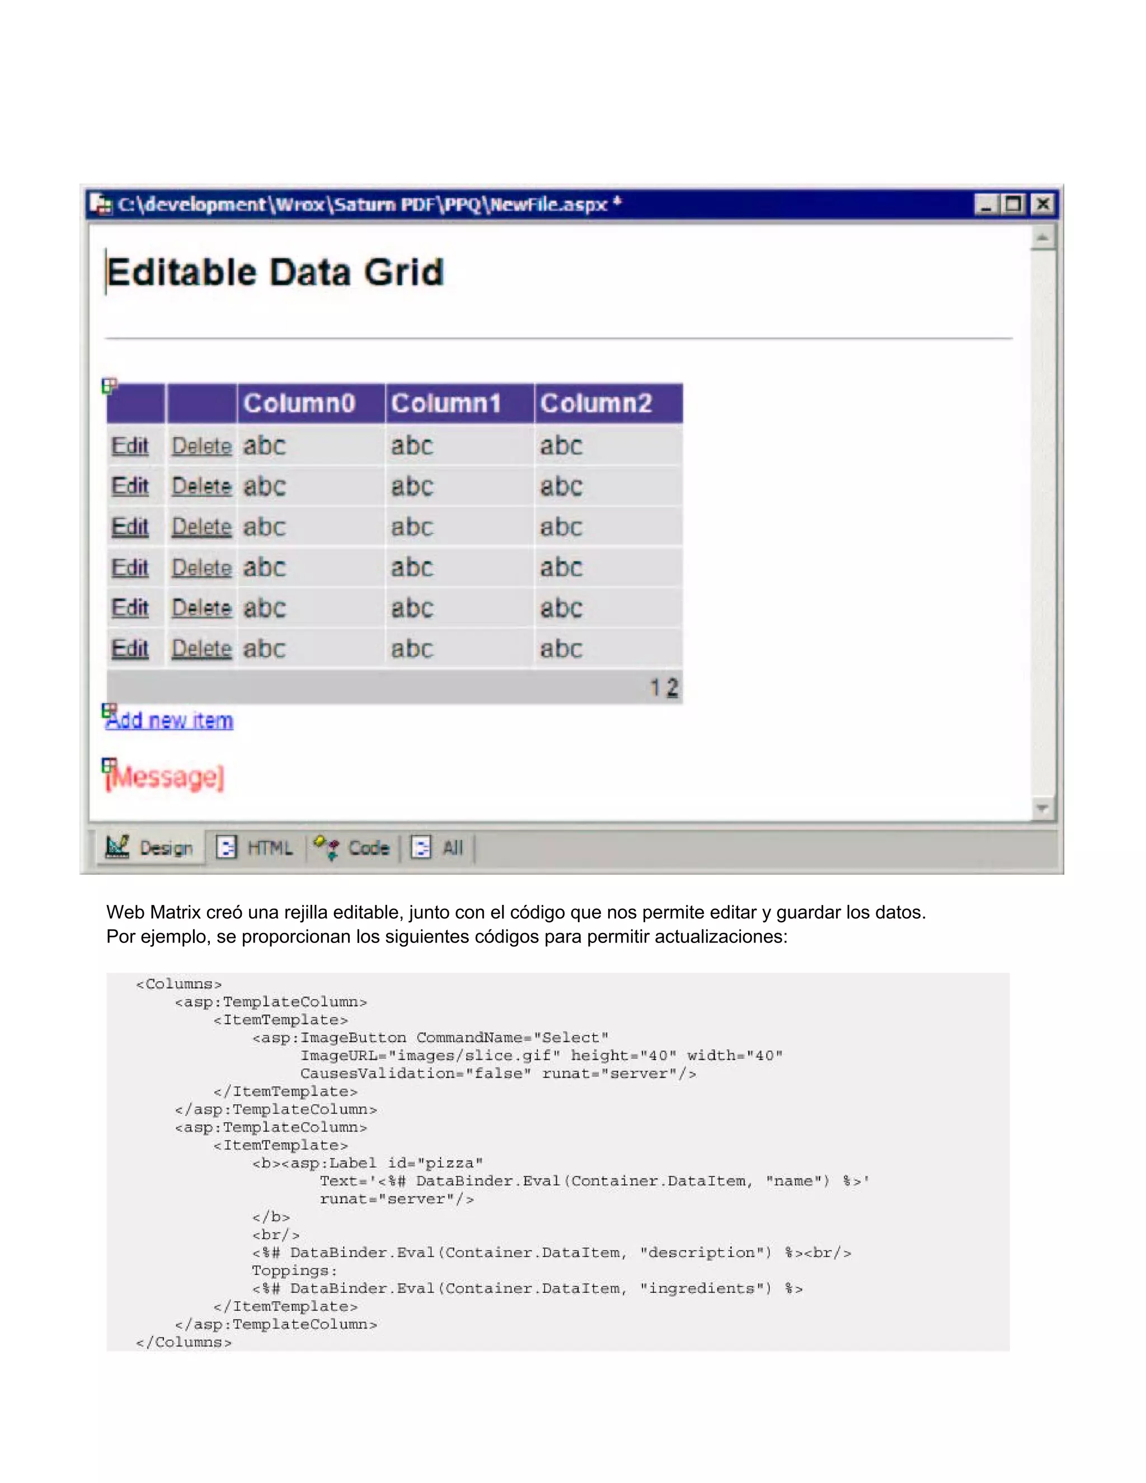Click Edit link in the sixth row
The width and height of the screenshot is (1146, 1483).
click(130, 649)
